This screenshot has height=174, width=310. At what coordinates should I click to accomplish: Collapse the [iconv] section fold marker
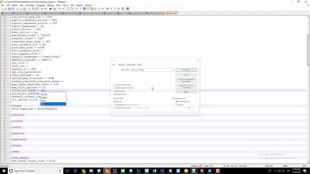[x=11, y=121]
